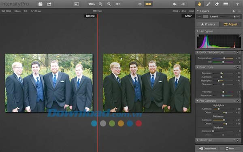The width and height of the screenshot is (243, 152).
Task: Fit the image to the window
Action: point(117,4)
